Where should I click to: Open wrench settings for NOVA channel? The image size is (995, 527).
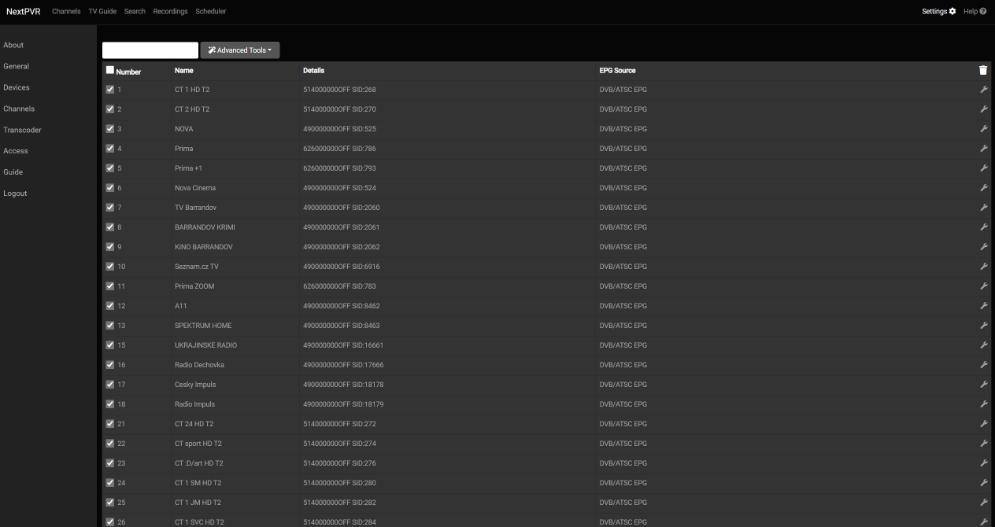point(983,129)
